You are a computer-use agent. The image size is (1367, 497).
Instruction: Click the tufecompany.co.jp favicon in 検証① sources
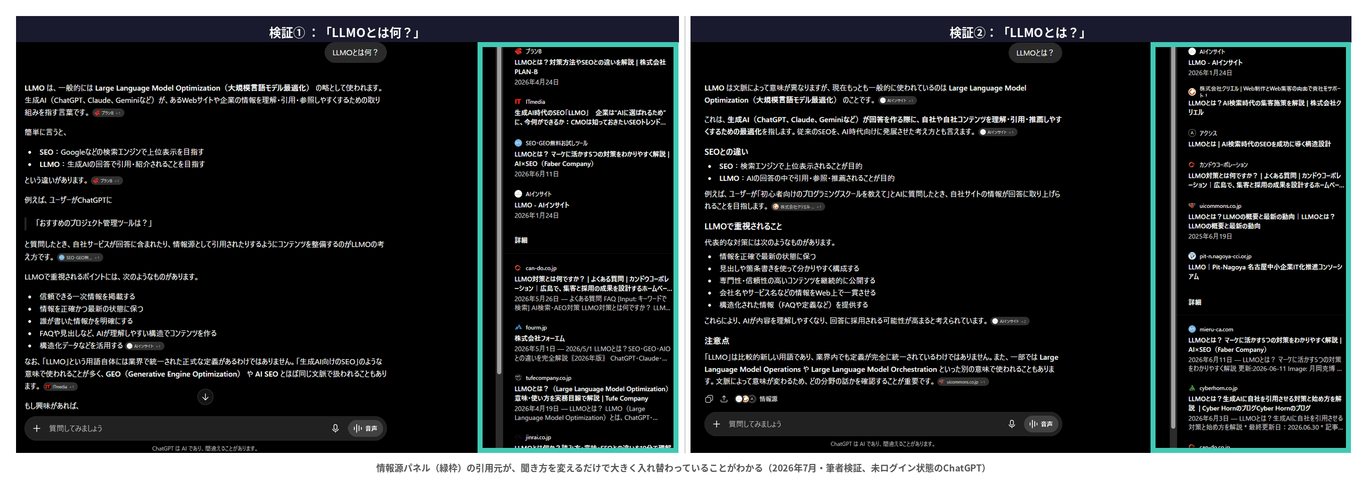[x=518, y=378]
